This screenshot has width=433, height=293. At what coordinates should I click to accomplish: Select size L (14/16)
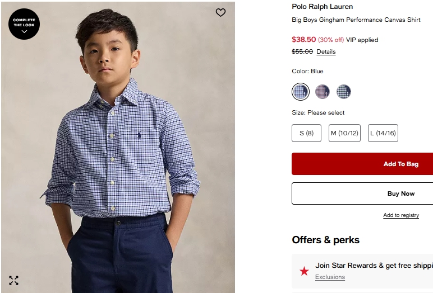pyautogui.click(x=383, y=133)
